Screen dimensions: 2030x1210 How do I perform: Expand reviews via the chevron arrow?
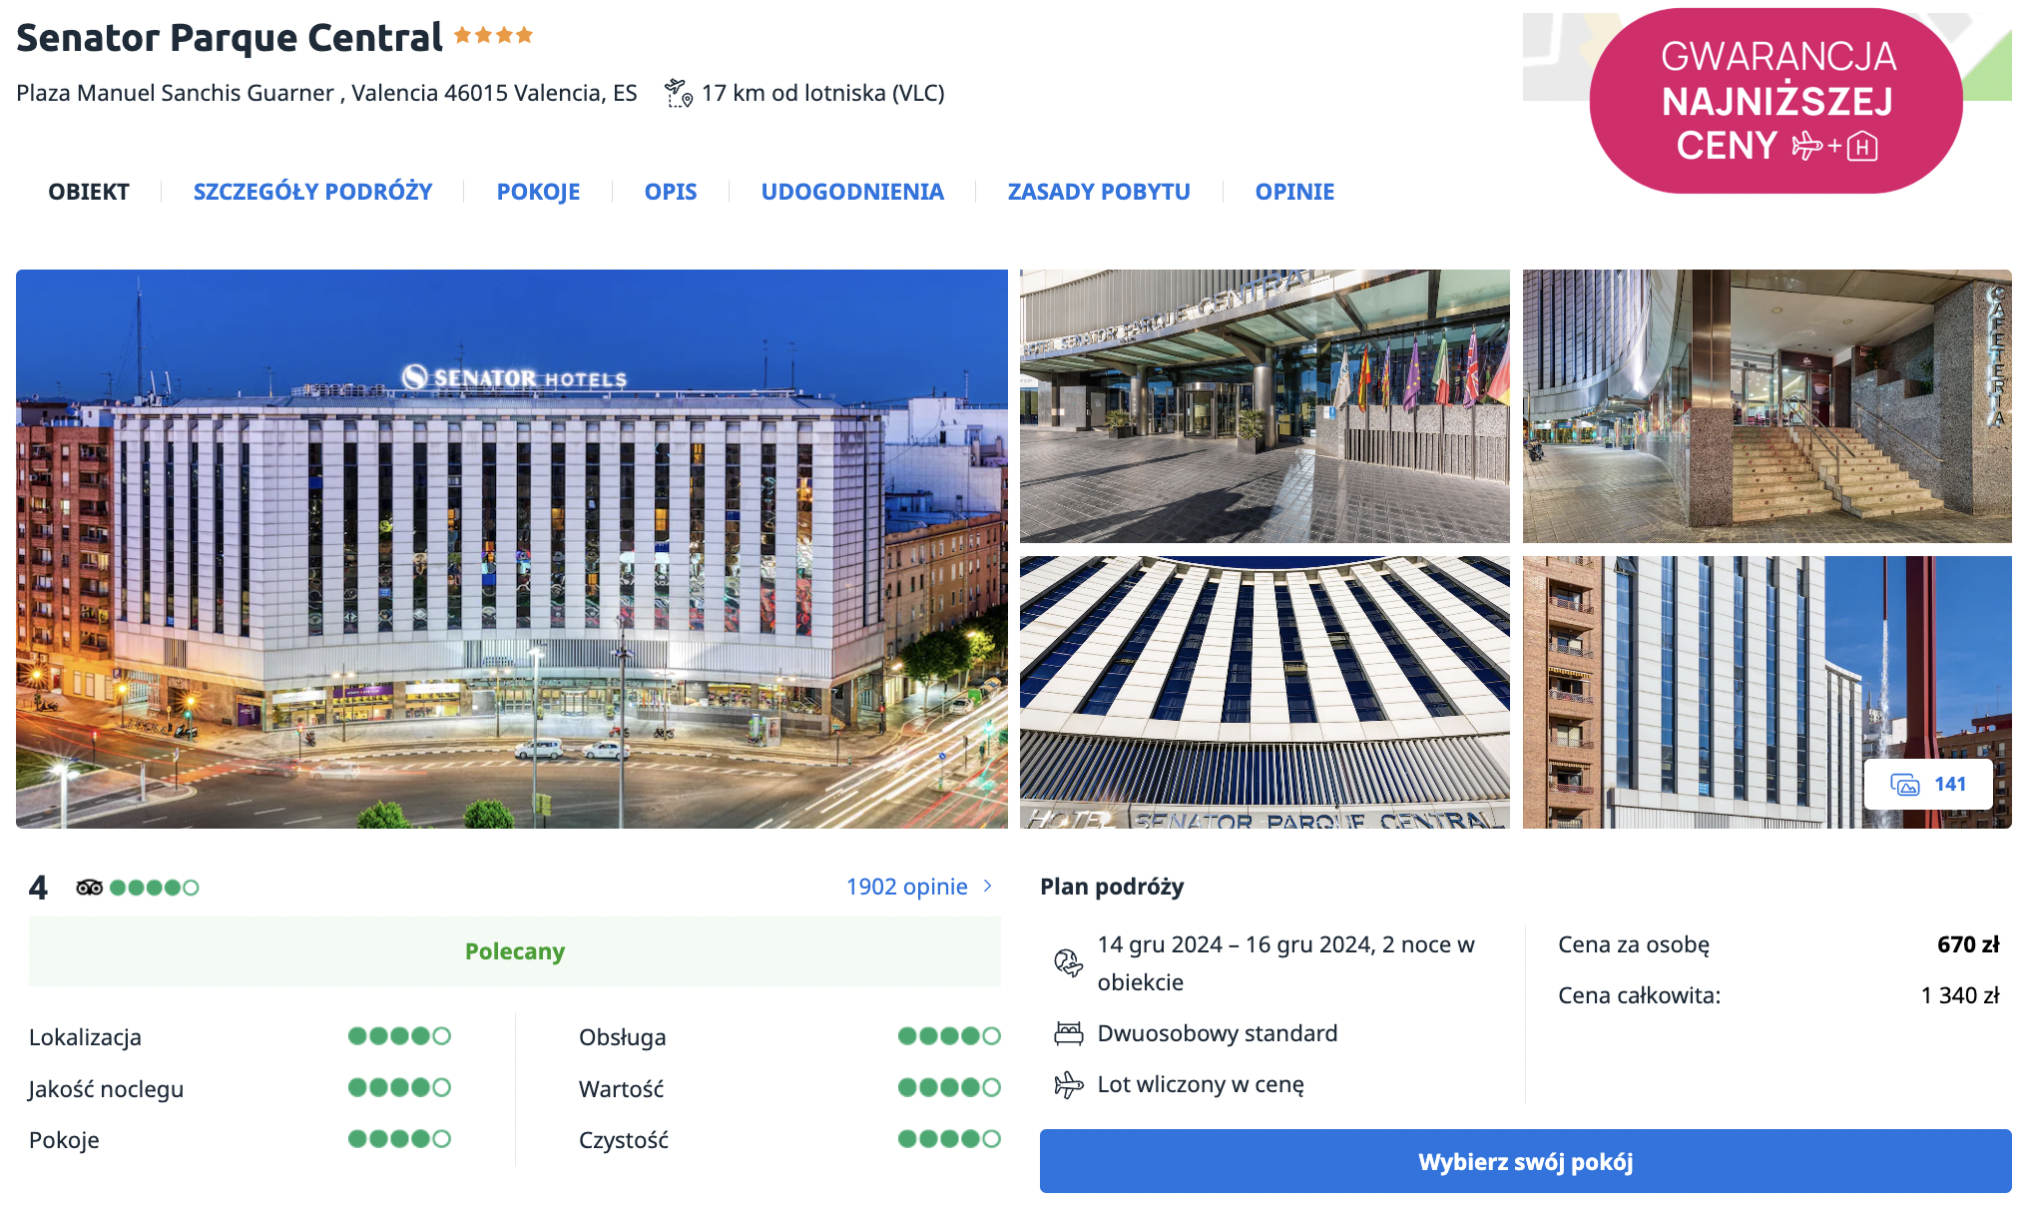coord(988,887)
